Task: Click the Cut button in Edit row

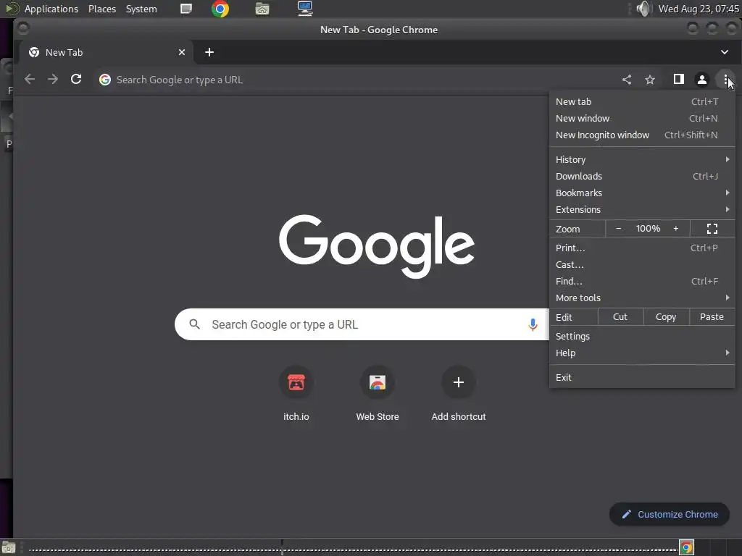Action: tap(620, 317)
